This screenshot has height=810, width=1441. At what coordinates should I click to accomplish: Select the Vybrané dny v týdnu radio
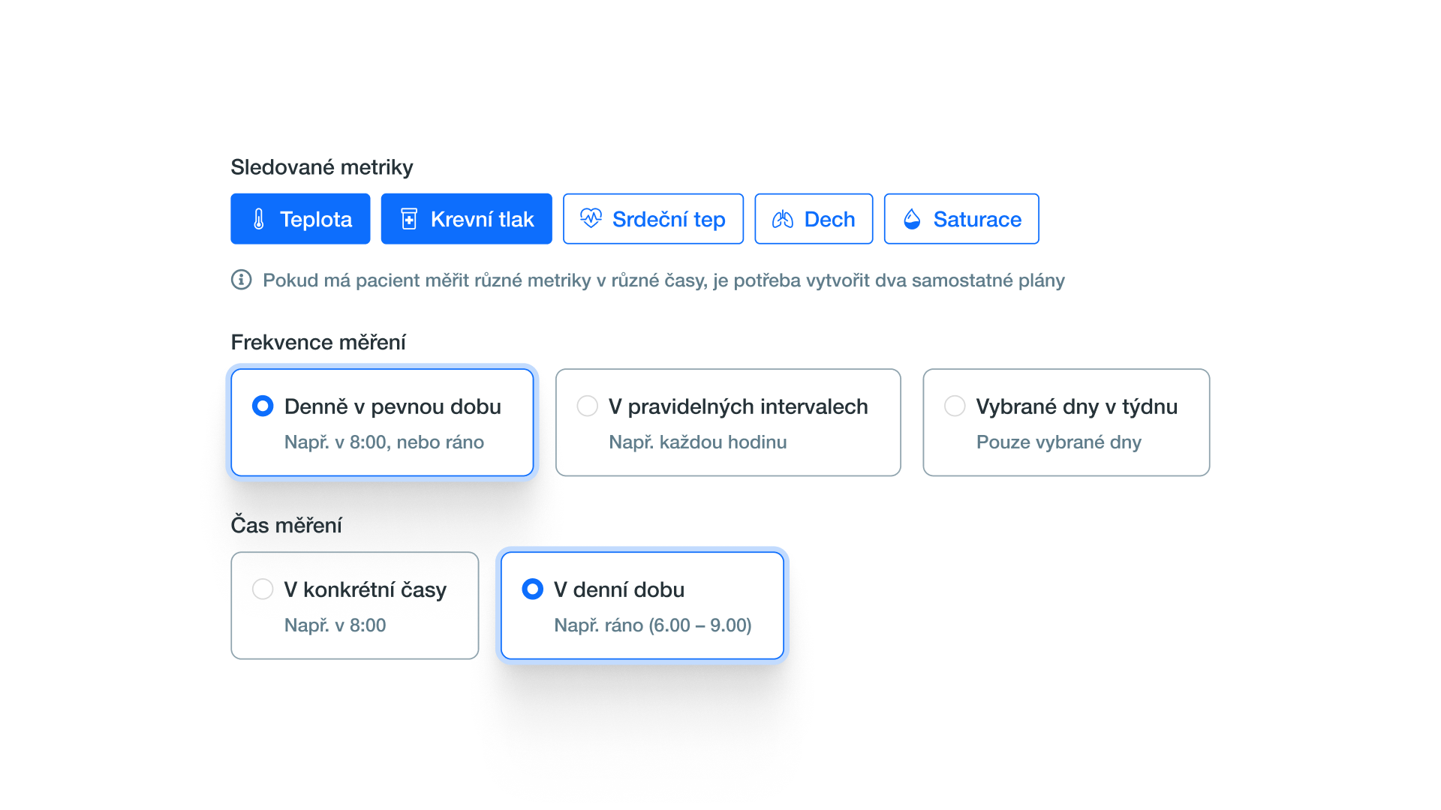click(x=955, y=406)
